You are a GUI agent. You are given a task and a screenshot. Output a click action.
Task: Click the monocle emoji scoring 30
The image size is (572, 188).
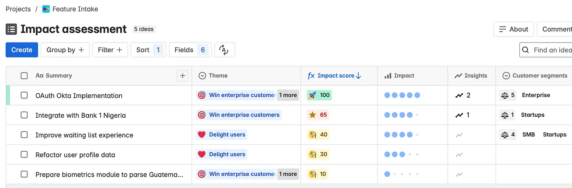(313, 154)
